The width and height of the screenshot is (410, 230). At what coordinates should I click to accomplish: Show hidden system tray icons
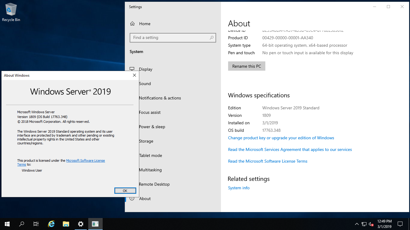click(x=357, y=224)
